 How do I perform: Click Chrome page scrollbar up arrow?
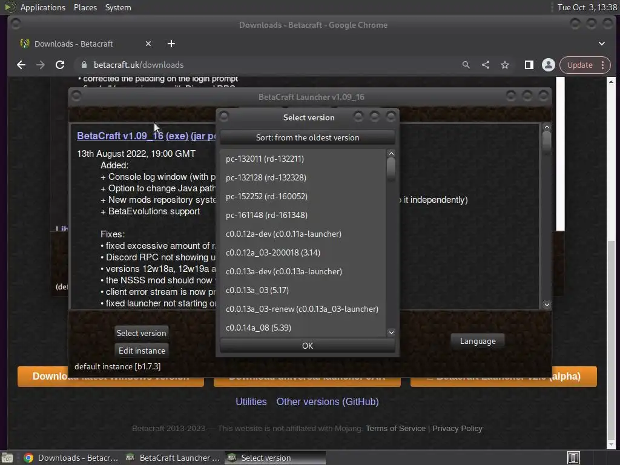point(612,82)
